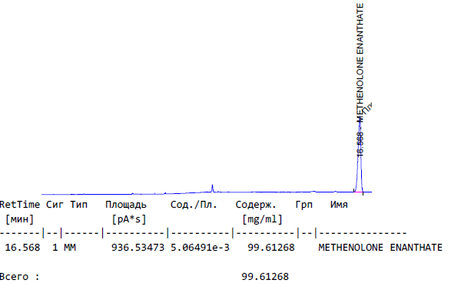This screenshot has height=286, width=451.
Task: Select the 16.568 retention time value in table
Action: coord(22,248)
